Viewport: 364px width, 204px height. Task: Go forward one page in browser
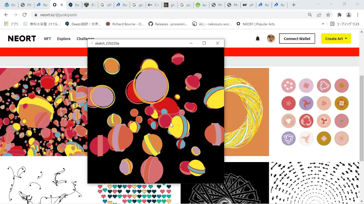(15, 15)
